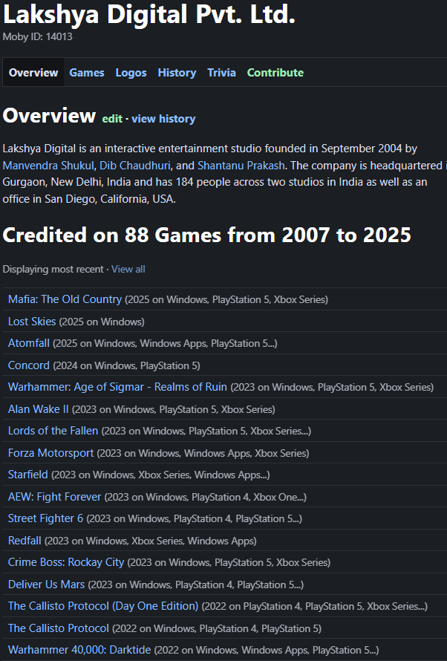Image resolution: width=447 pixels, height=661 pixels.
Task: Open the Deliver Us Mars link
Action: point(46,585)
